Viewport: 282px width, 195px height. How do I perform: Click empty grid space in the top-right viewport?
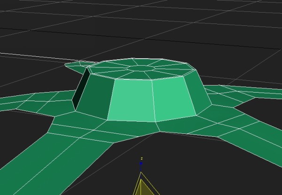(235, 28)
